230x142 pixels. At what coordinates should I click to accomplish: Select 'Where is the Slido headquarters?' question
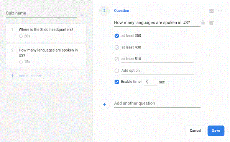tap(46, 33)
